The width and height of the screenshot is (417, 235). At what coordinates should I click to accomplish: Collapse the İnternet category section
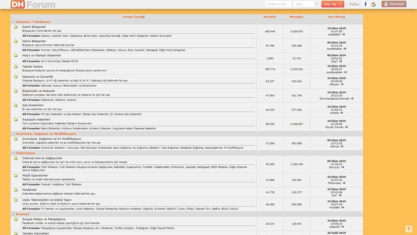tap(13, 214)
